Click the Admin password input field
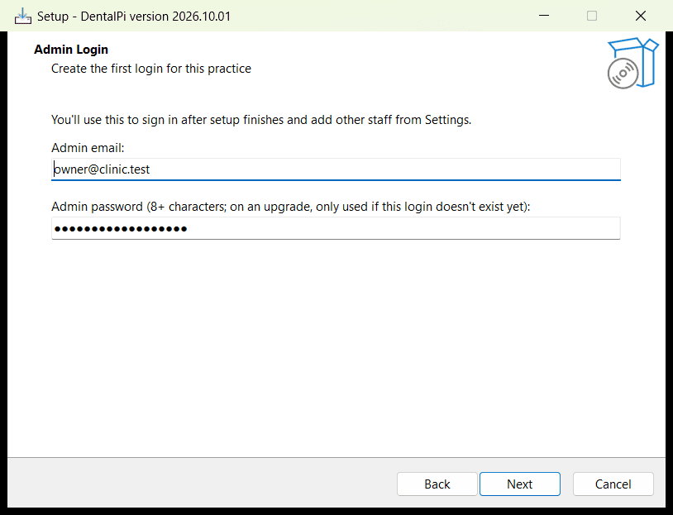673x515 pixels. tap(336, 228)
